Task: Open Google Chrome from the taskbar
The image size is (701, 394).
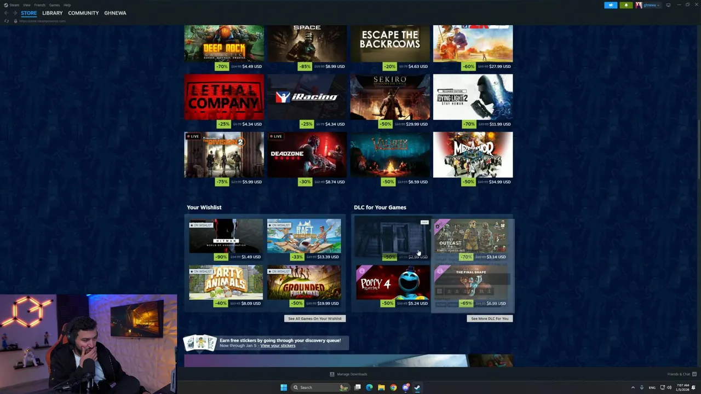Action: [x=393, y=387]
